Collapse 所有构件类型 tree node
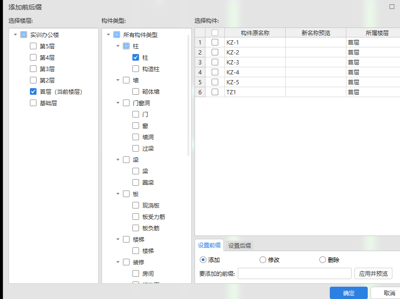 pyautogui.click(x=108, y=35)
